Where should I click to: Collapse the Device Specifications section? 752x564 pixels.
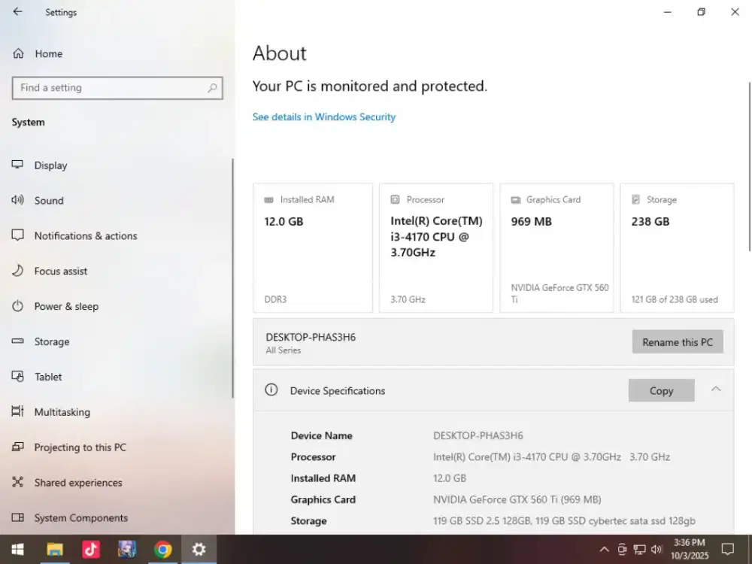(x=716, y=389)
